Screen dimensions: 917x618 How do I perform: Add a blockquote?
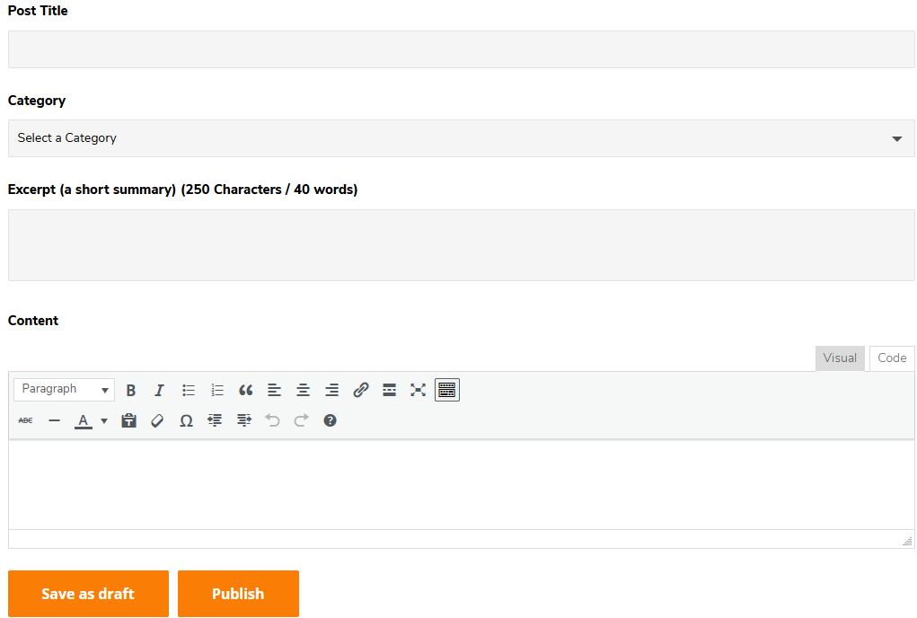click(246, 390)
